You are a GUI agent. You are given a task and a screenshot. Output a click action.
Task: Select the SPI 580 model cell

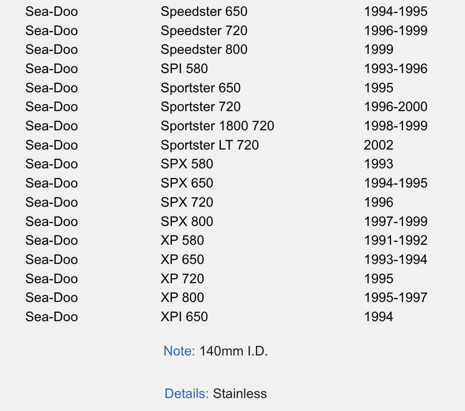tap(184, 69)
